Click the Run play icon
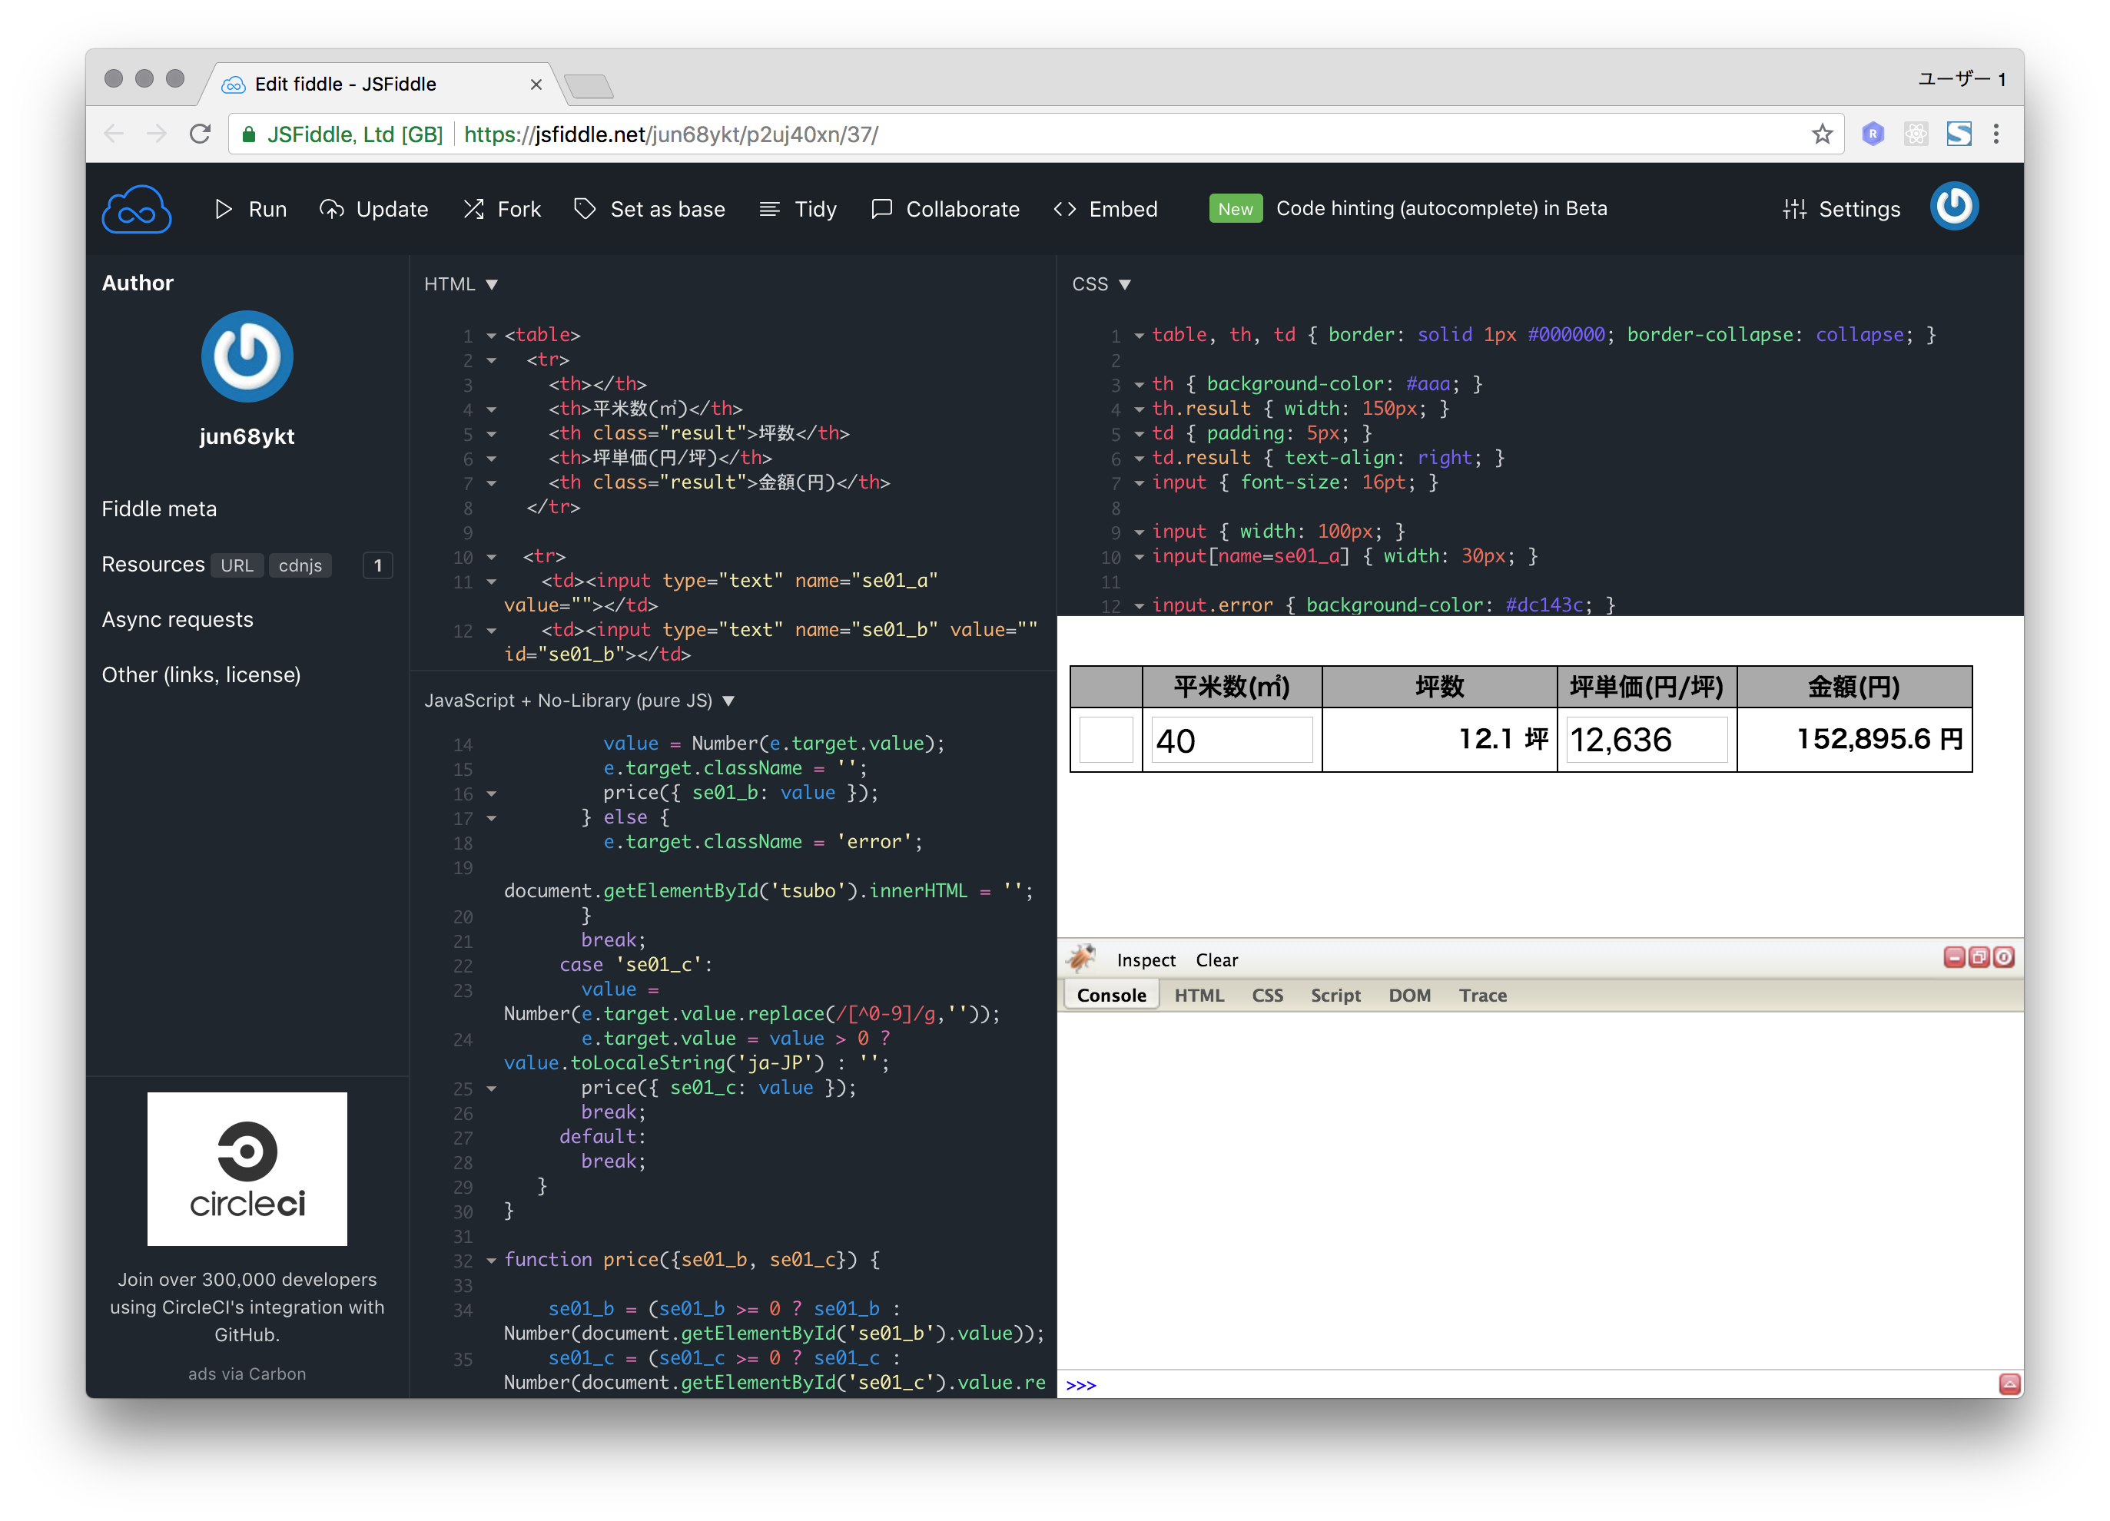Screen dimensions: 2110x1521 point(224,209)
